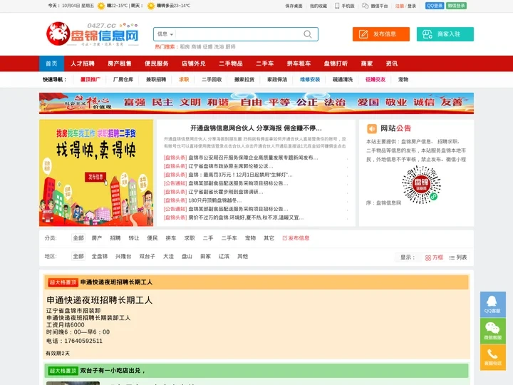Viewport: 513px width, 385px height.
Task: Click the 盘锦 mini-program QR code
Action: pos(421,185)
